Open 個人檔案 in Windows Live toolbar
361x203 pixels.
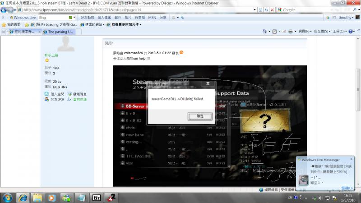pyautogui.click(x=104, y=18)
